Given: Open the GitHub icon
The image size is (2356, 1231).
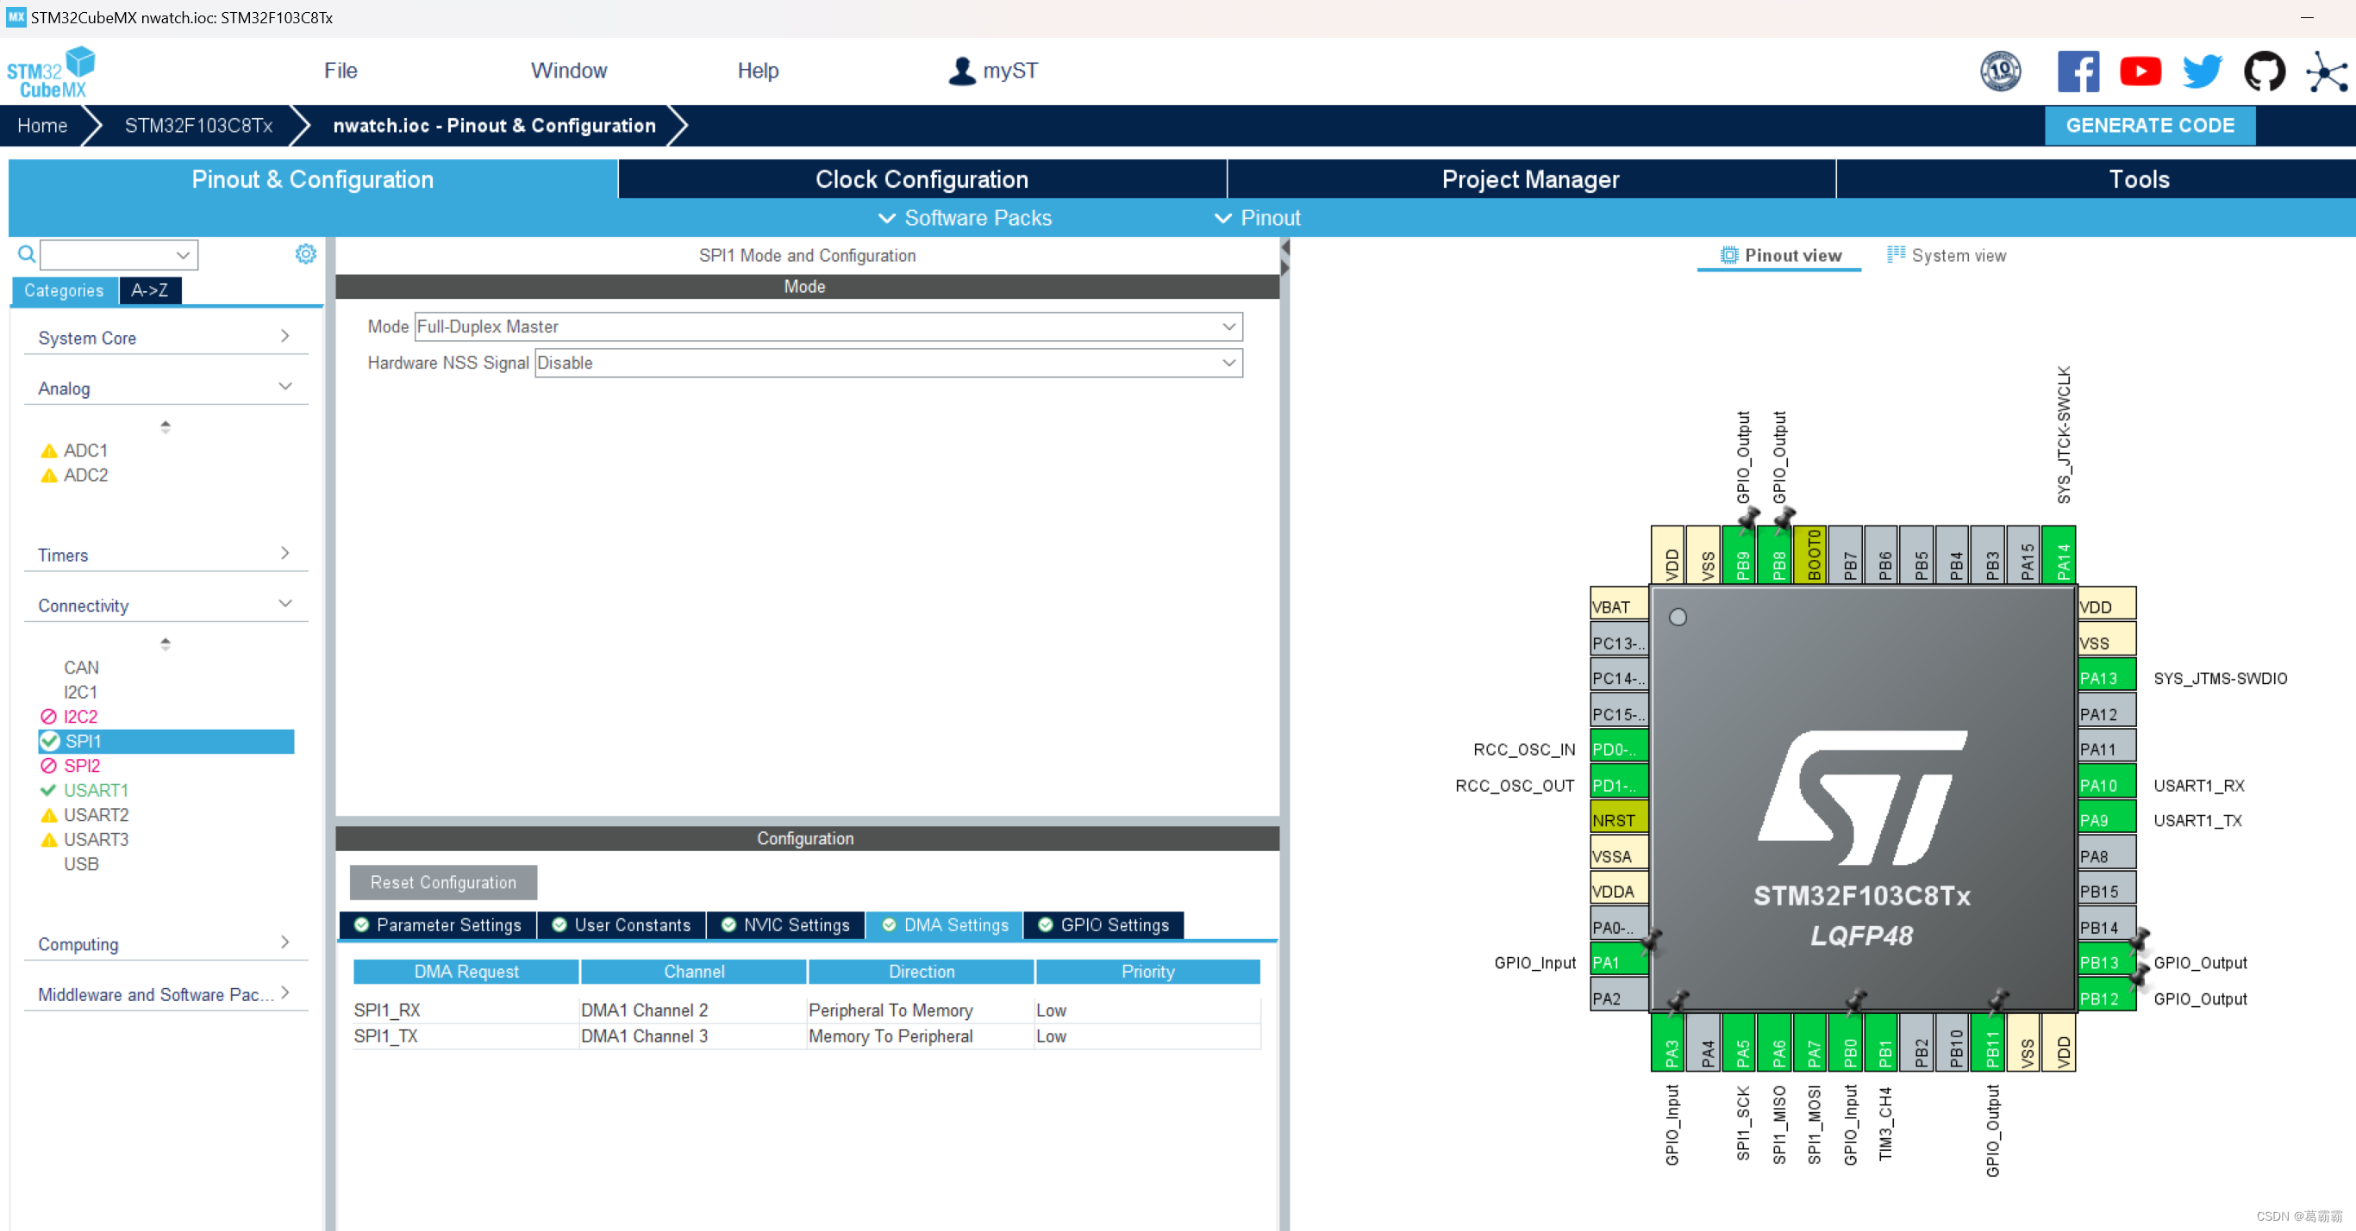Looking at the screenshot, I should click(x=2264, y=71).
